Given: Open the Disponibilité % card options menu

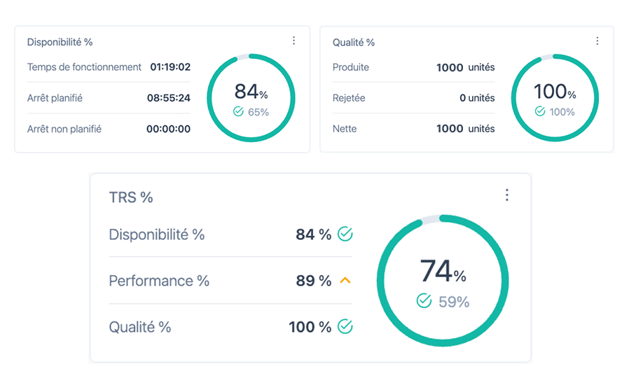Looking at the screenshot, I should [x=293, y=41].
